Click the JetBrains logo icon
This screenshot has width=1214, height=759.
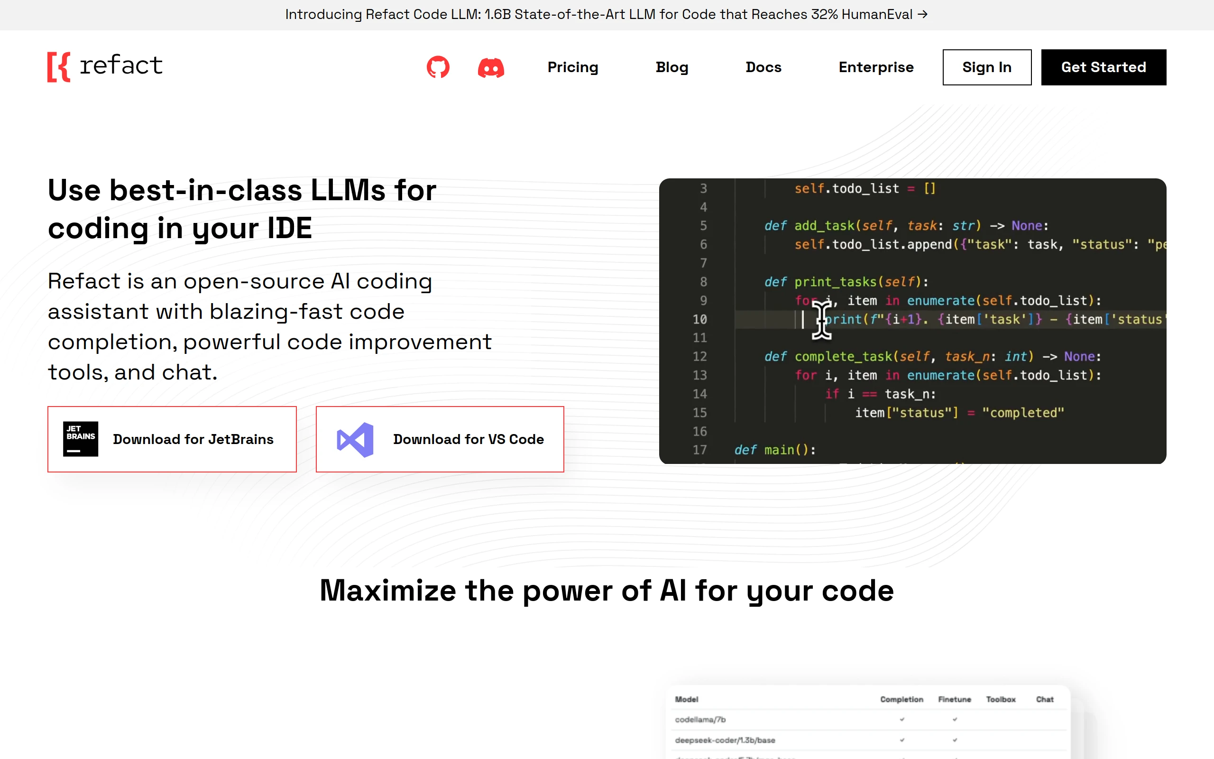click(x=80, y=439)
